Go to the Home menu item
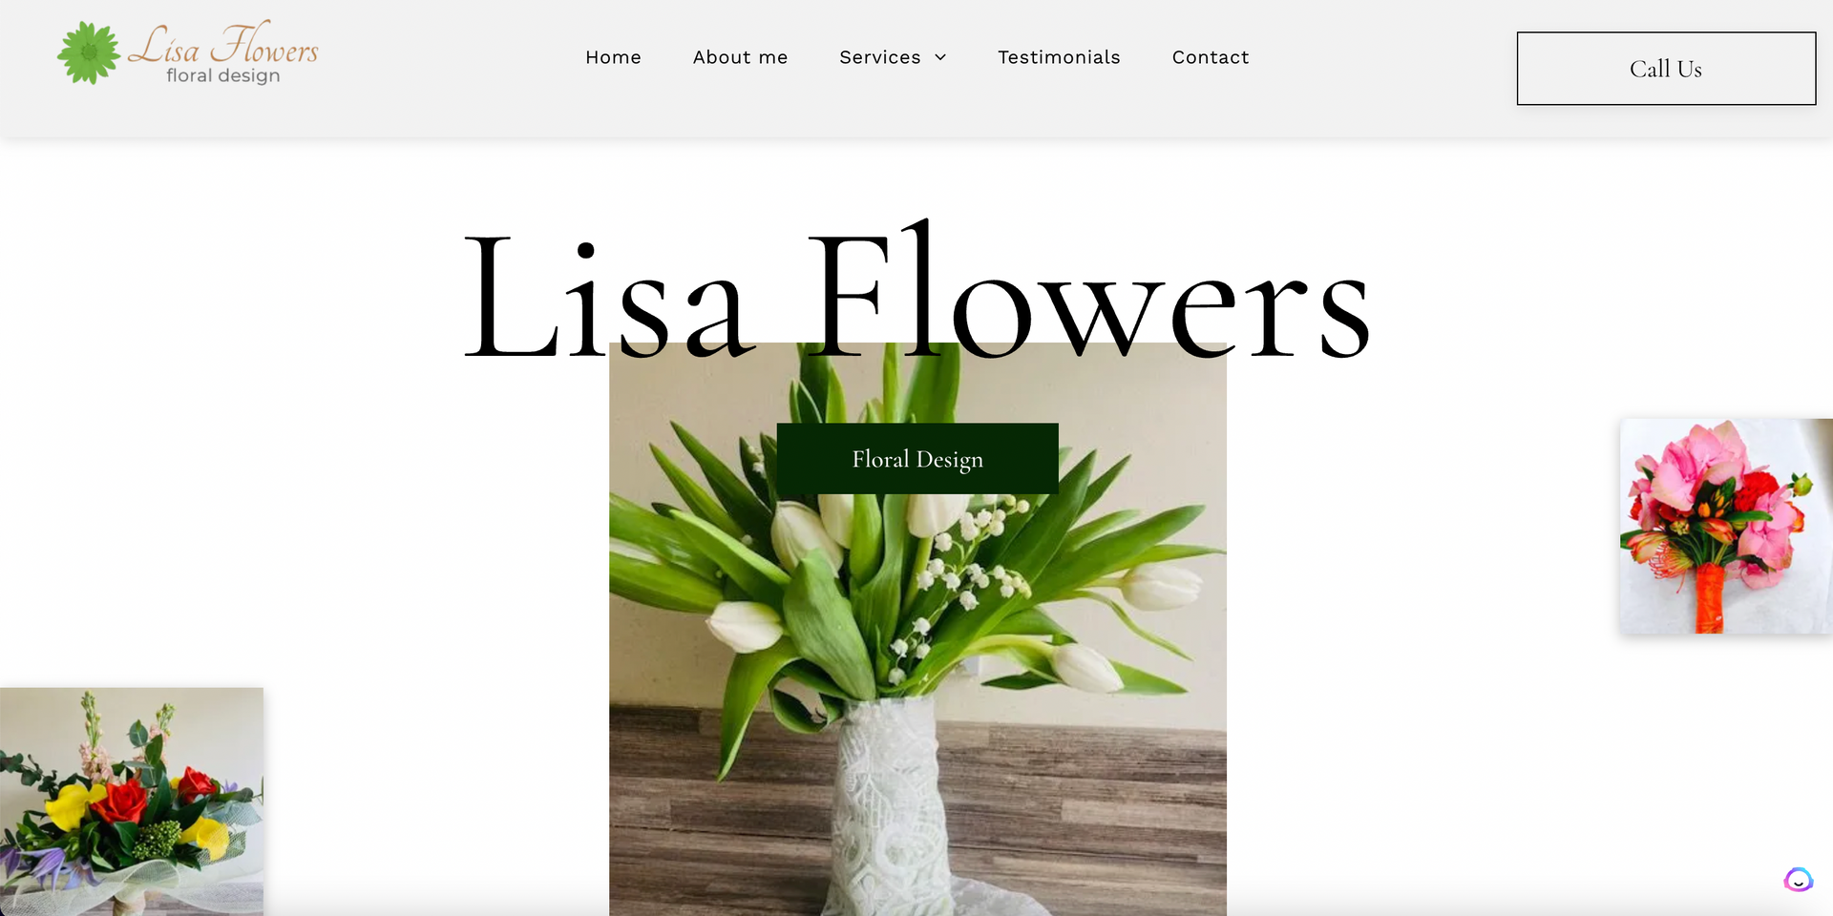Viewport: 1833px width, 916px height. pyautogui.click(x=613, y=57)
